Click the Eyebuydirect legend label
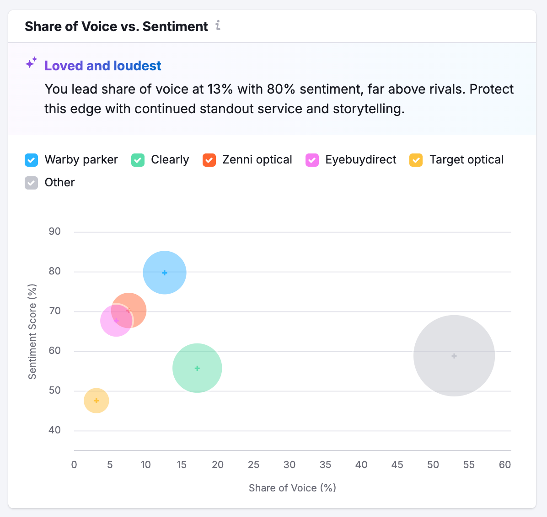547x517 pixels. pos(360,160)
